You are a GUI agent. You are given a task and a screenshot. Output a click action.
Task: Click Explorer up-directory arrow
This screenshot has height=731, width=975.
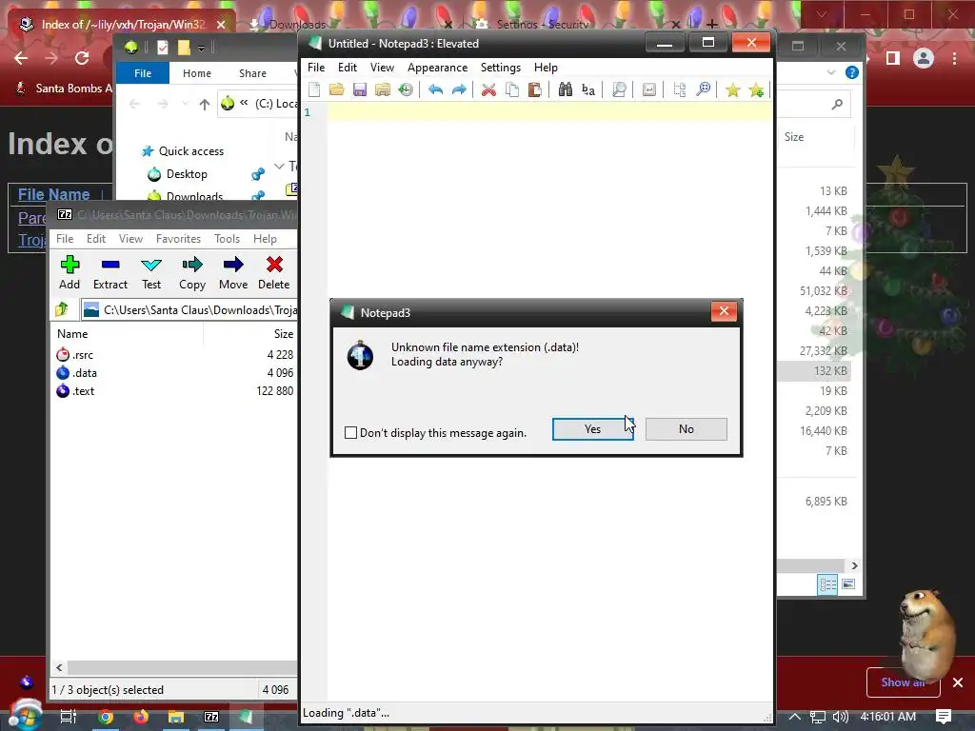pyautogui.click(x=204, y=104)
